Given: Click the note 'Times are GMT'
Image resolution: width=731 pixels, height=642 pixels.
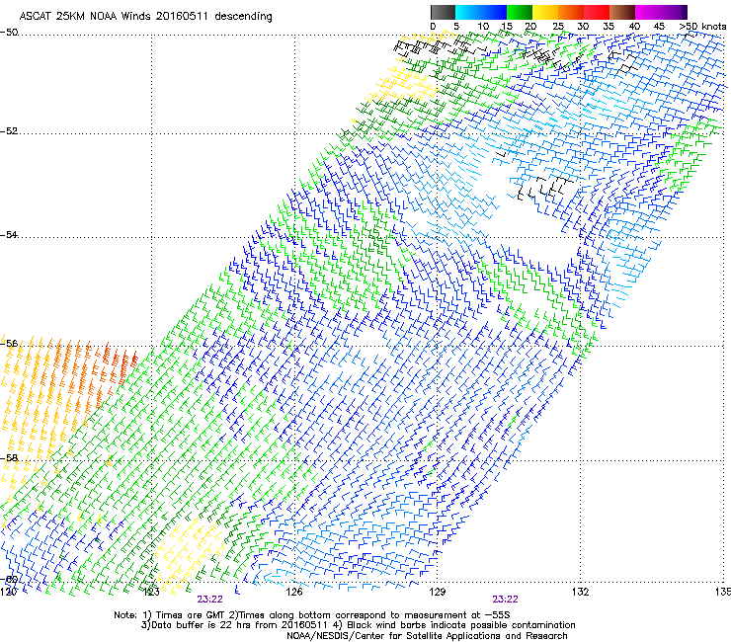Looking at the screenshot, I should click(x=191, y=615).
